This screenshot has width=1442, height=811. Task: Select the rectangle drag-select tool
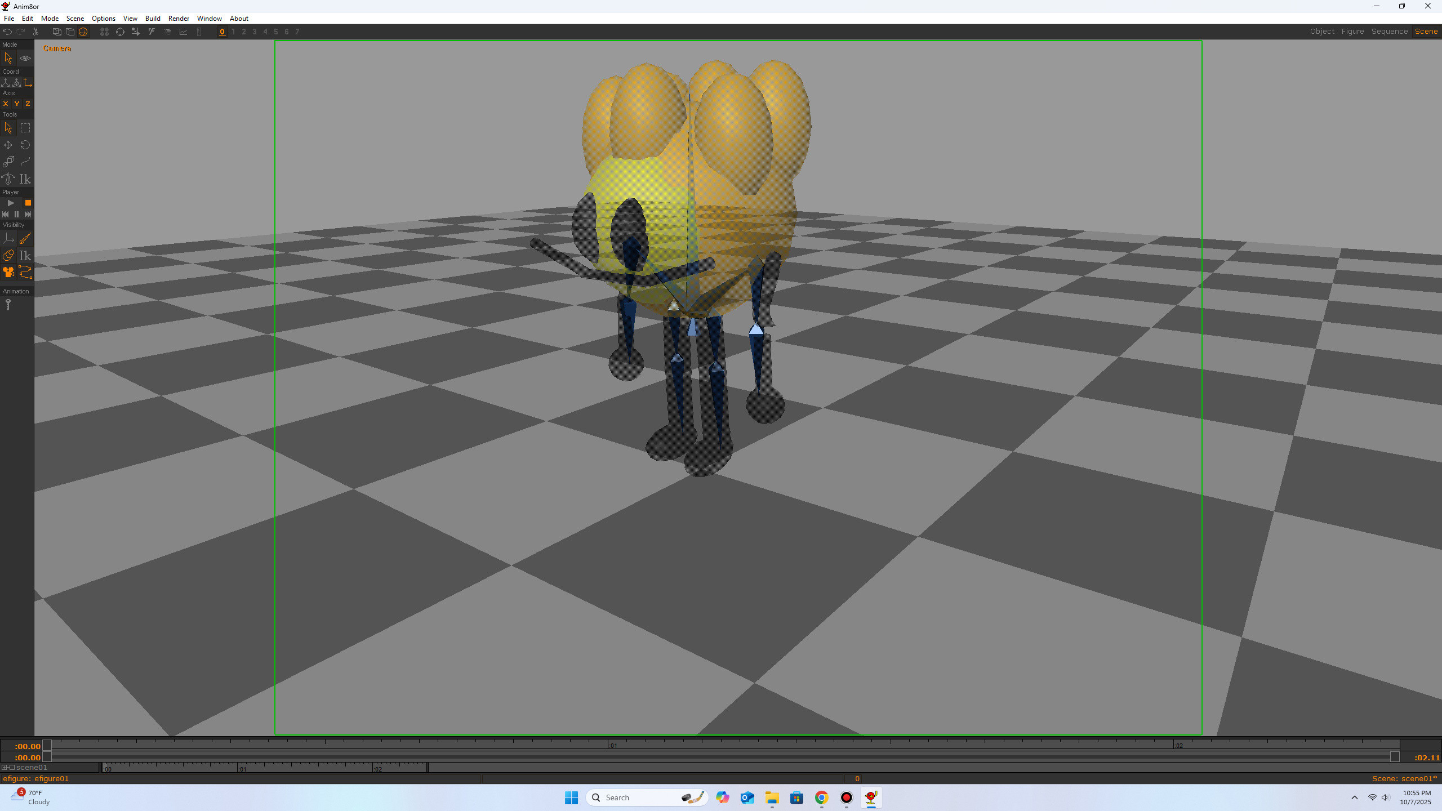pos(25,128)
